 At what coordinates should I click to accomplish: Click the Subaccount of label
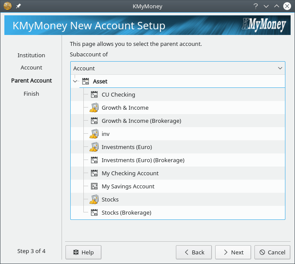click(89, 55)
